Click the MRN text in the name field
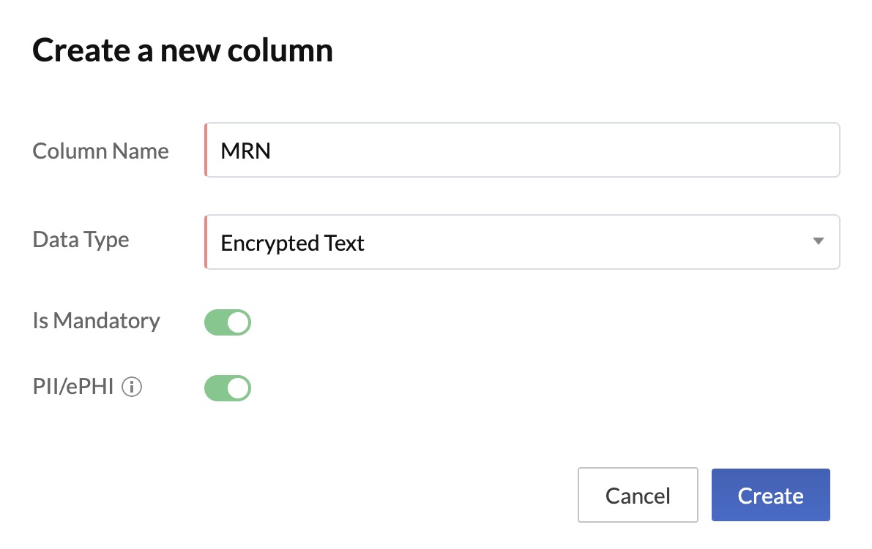 coord(246,151)
